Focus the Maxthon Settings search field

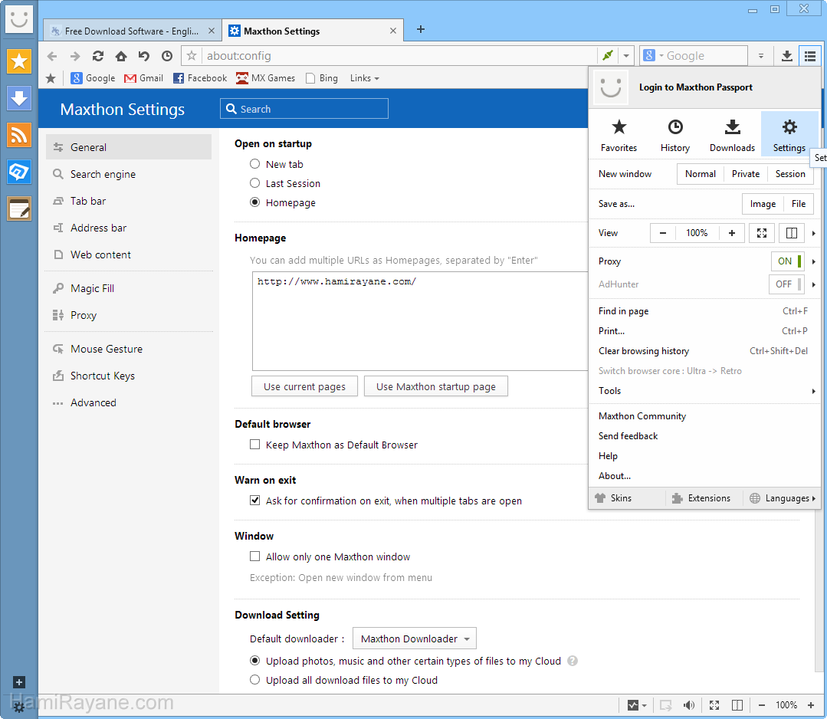tap(304, 109)
